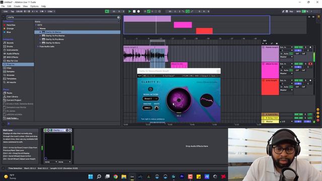Solo the first track S button
Viewport: 322px width, 181px height.
[x=305, y=47]
